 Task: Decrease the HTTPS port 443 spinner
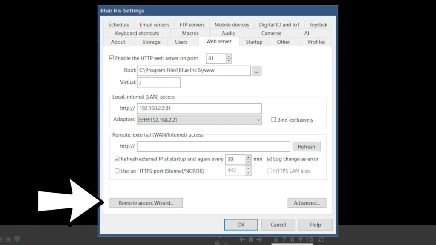[x=248, y=173]
